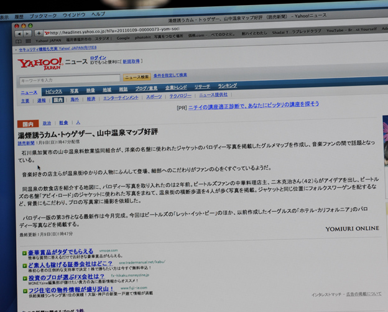This screenshot has width=388, height=312.
Task: Open the 表示 menu
Action: coord(4,17)
